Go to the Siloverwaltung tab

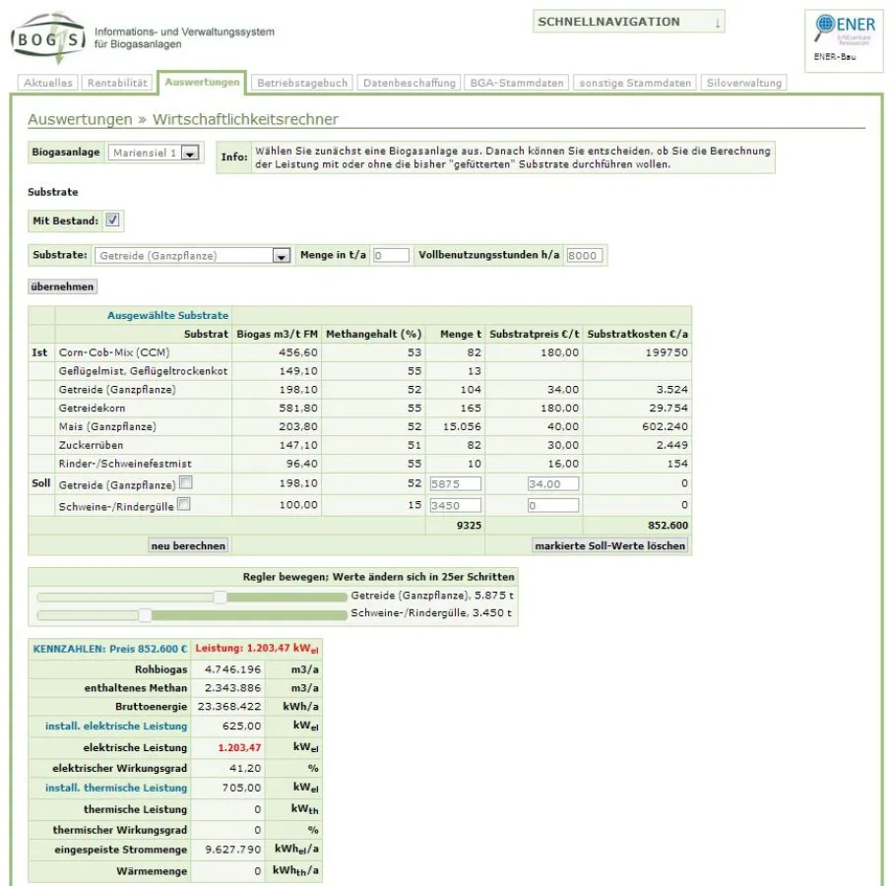point(743,84)
